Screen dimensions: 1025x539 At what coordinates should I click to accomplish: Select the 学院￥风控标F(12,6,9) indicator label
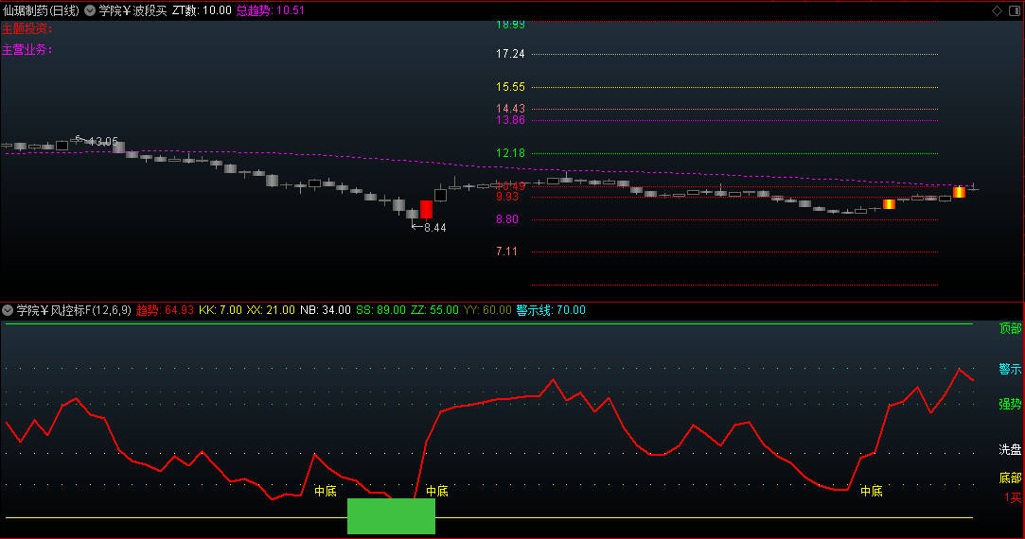73,310
